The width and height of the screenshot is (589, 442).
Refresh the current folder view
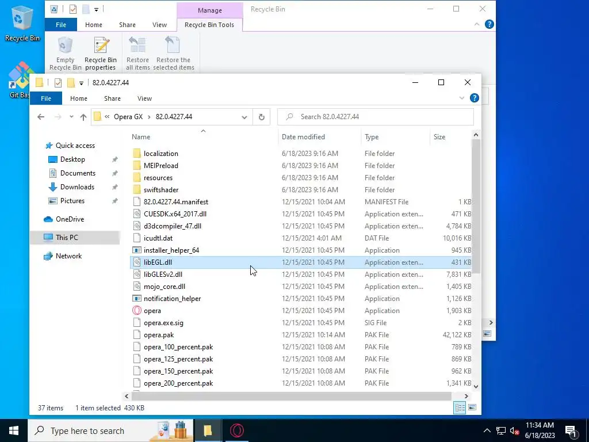click(262, 117)
